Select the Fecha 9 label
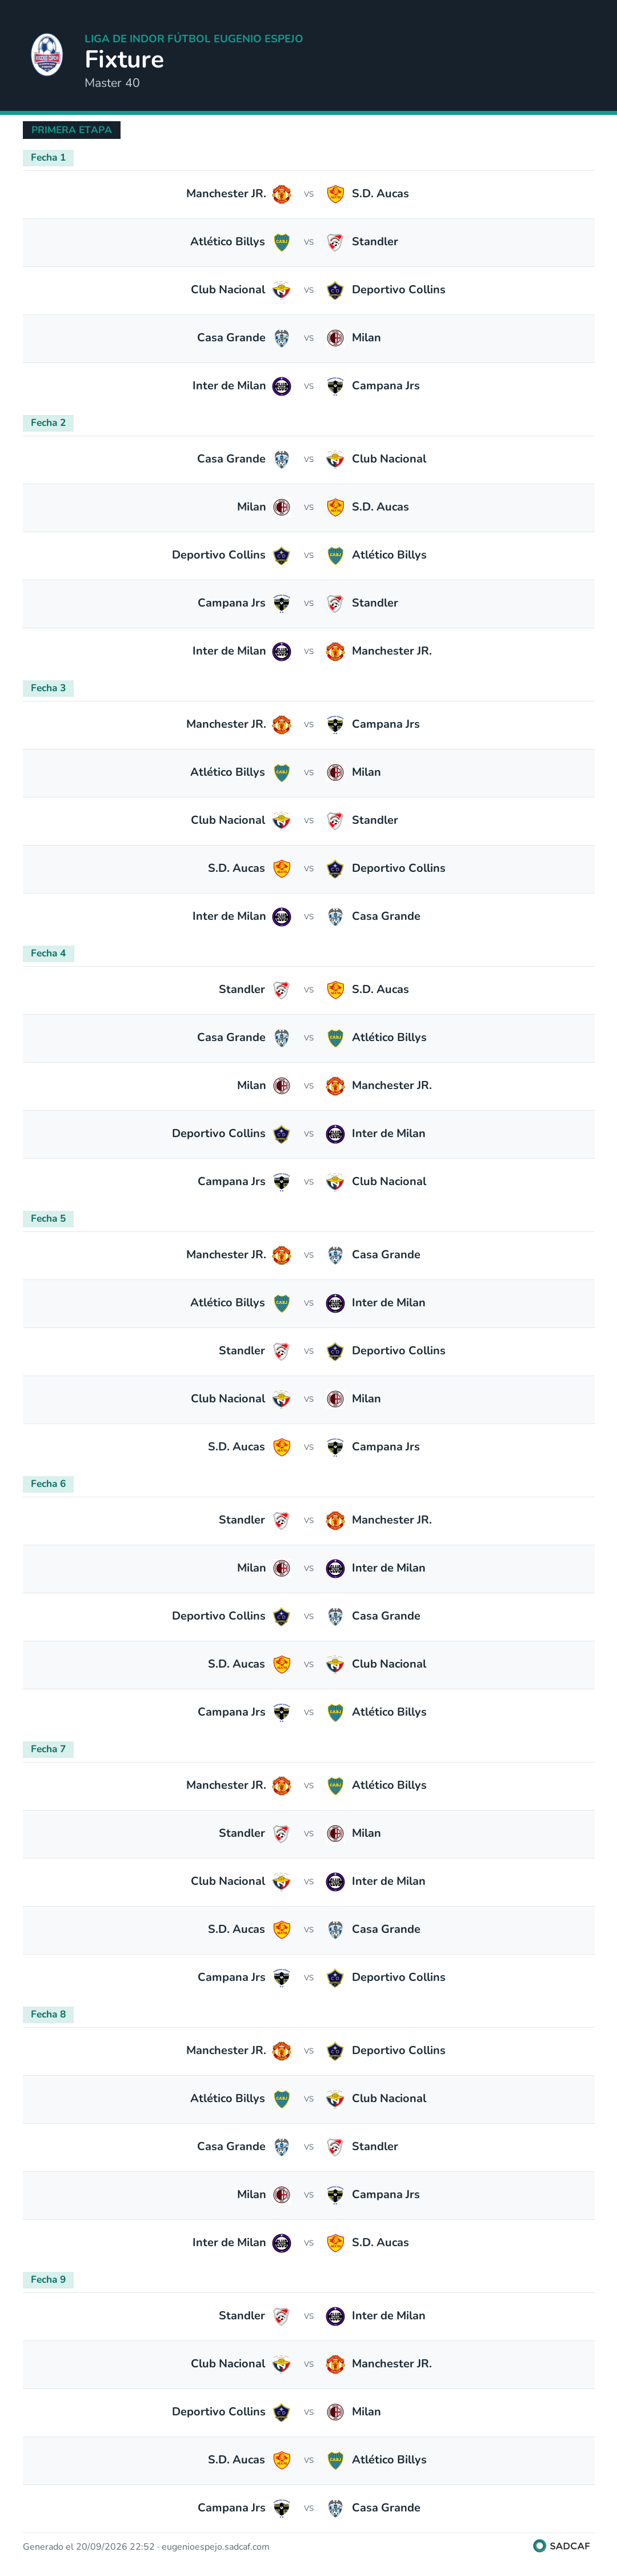The height and width of the screenshot is (2576, 617). (x=48, y=2279)
